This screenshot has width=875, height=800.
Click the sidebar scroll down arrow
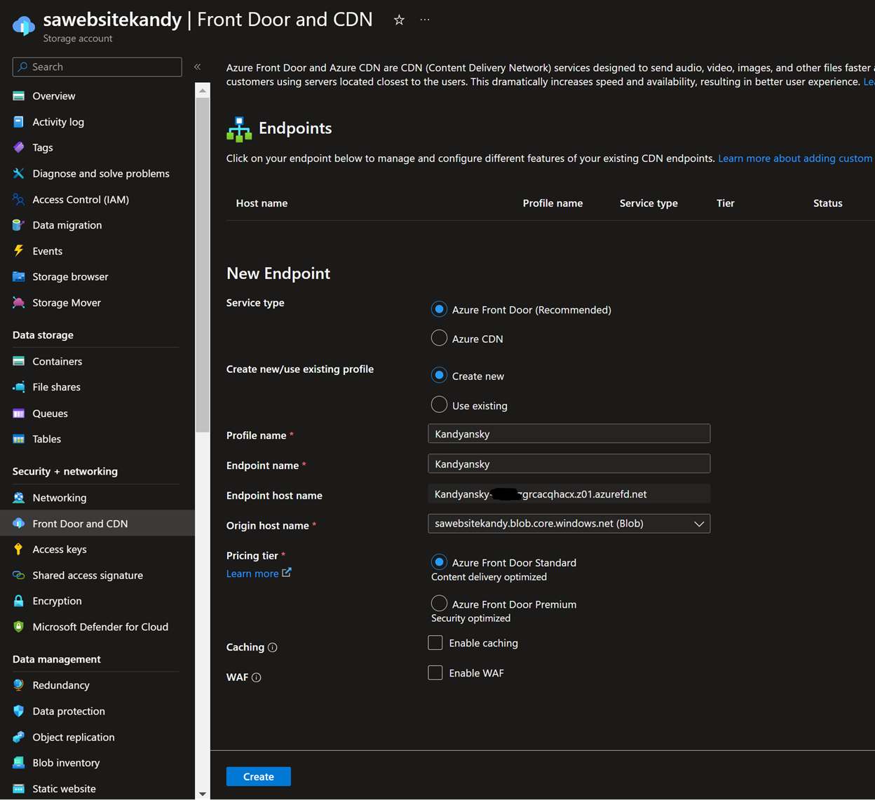(203, 794)
